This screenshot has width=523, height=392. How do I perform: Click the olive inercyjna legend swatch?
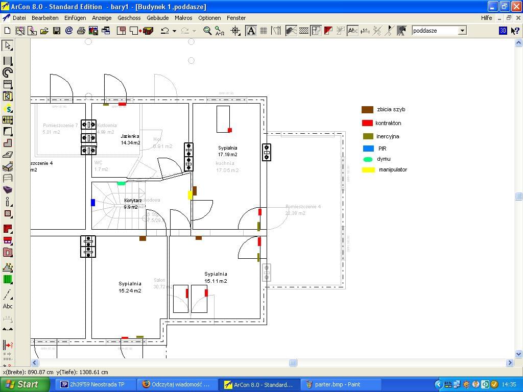click(x=368, y=136)
